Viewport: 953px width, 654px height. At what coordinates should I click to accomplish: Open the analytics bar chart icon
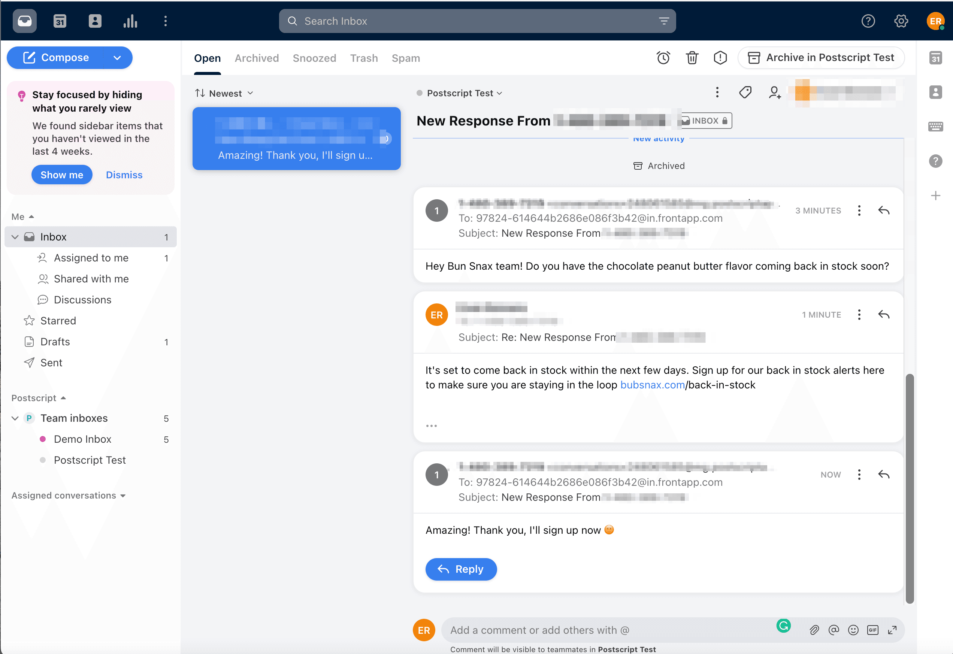(130, 21)
